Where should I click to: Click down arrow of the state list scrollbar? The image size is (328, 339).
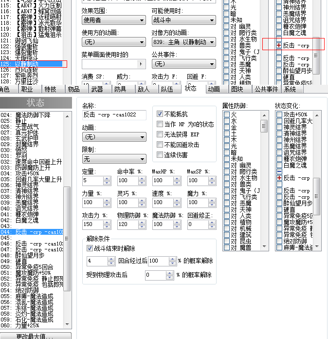[x=67, y=324]
